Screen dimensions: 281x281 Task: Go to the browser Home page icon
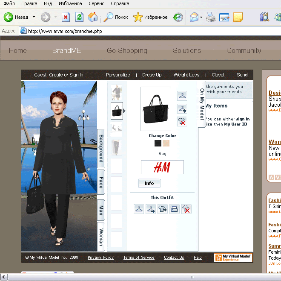(x=92, y=17)
